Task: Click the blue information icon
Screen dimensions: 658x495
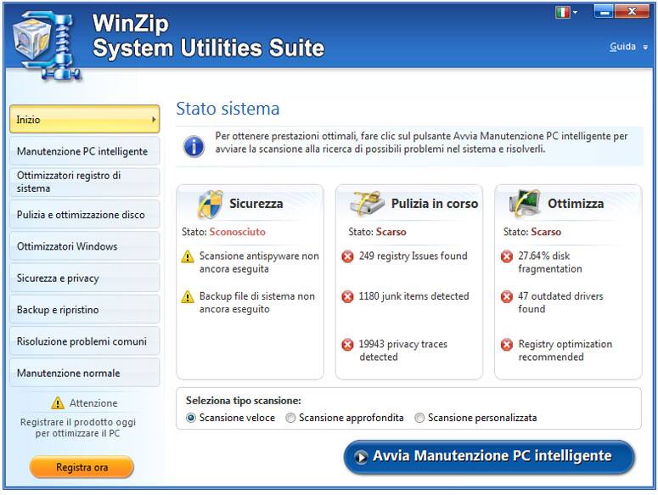Action: pos(194,146)
